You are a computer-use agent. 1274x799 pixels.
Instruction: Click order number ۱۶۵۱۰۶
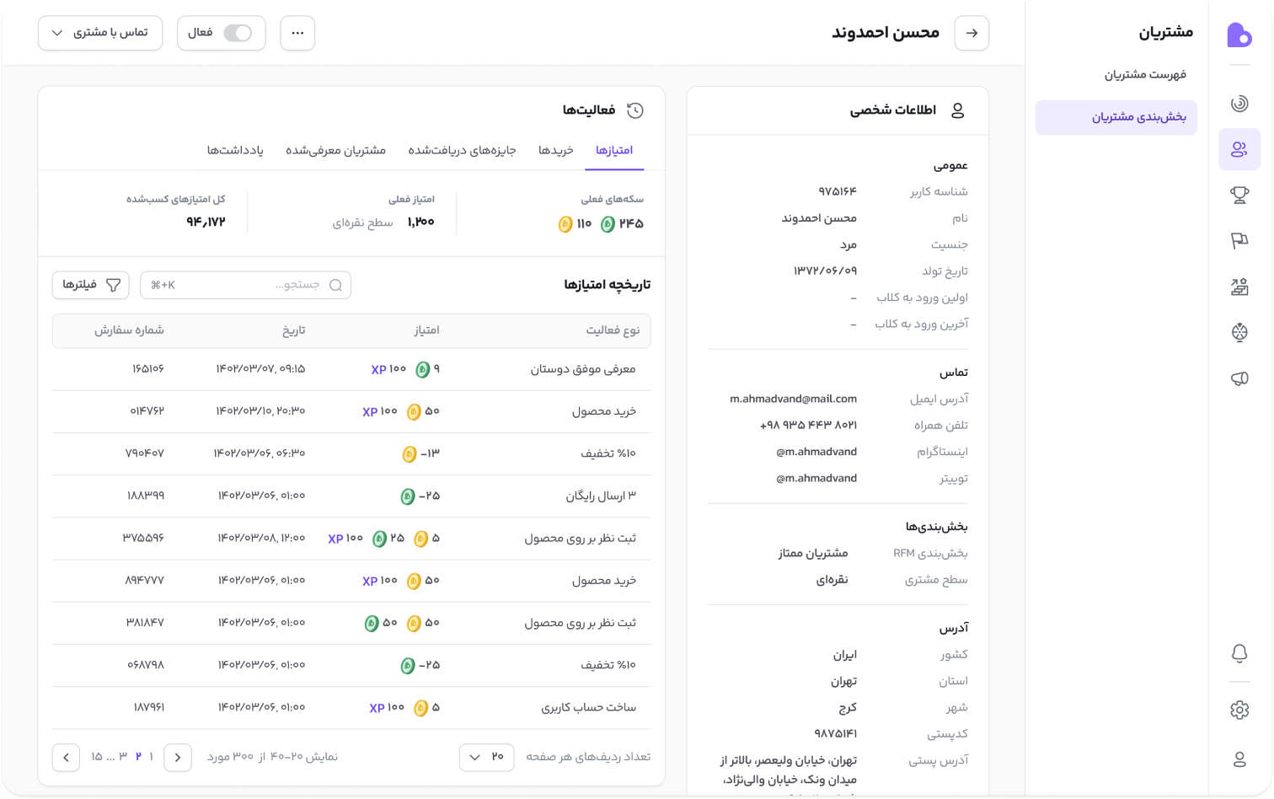147,369
